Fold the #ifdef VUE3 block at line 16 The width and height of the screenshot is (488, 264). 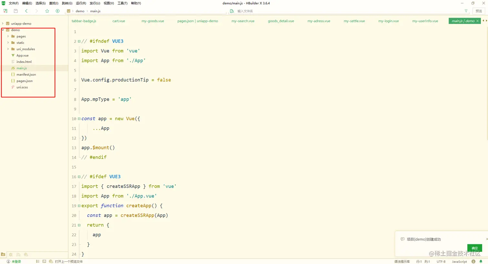point(79,177)
